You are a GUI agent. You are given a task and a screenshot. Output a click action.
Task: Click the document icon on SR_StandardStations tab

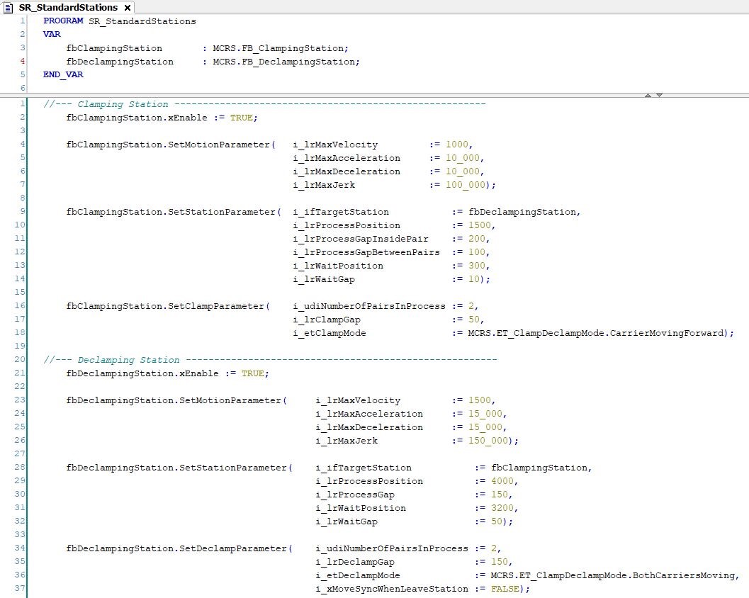pyautogui.click(x=9, y=7)
